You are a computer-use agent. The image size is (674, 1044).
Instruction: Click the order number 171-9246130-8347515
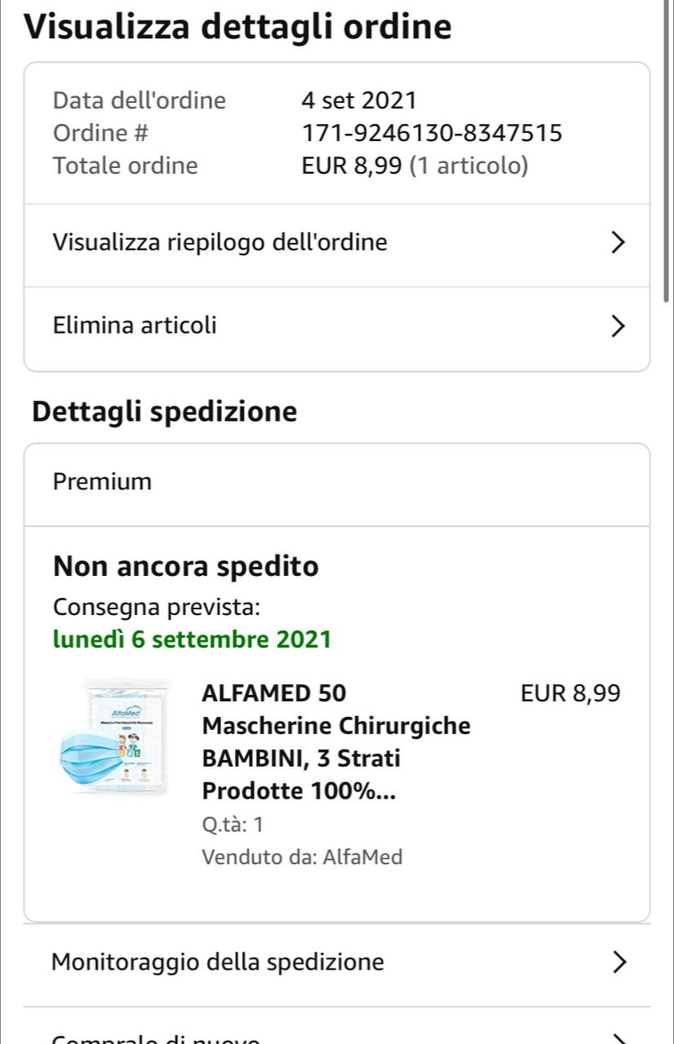tap(432, 133)
